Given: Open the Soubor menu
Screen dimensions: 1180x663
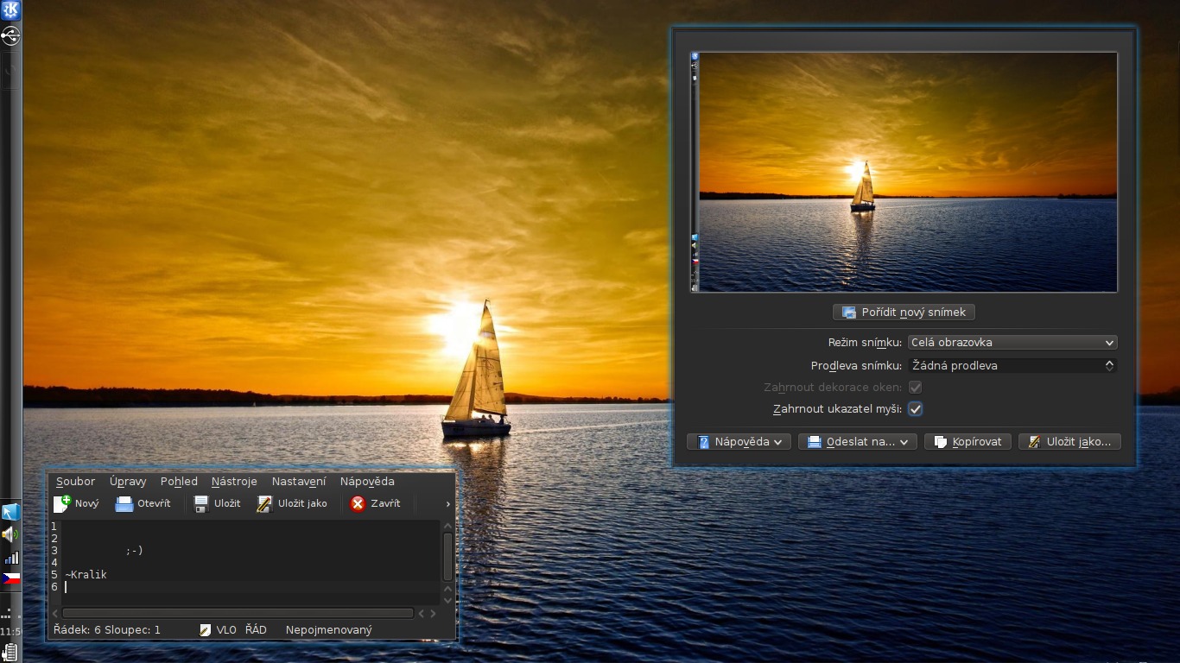Looking at the screenshot, I should (x=76, y=482).
